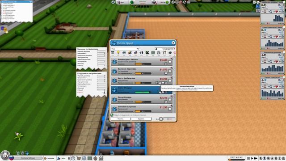The height and width of the screenshot is (161, 286).
Task: Click the Нанять hire button
Action: [x=120, y=119]
